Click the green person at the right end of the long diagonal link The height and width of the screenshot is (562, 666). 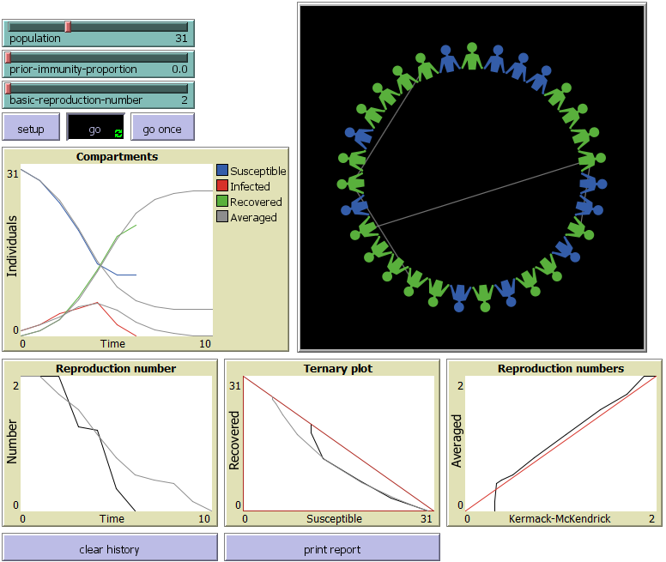pos(589,160)
